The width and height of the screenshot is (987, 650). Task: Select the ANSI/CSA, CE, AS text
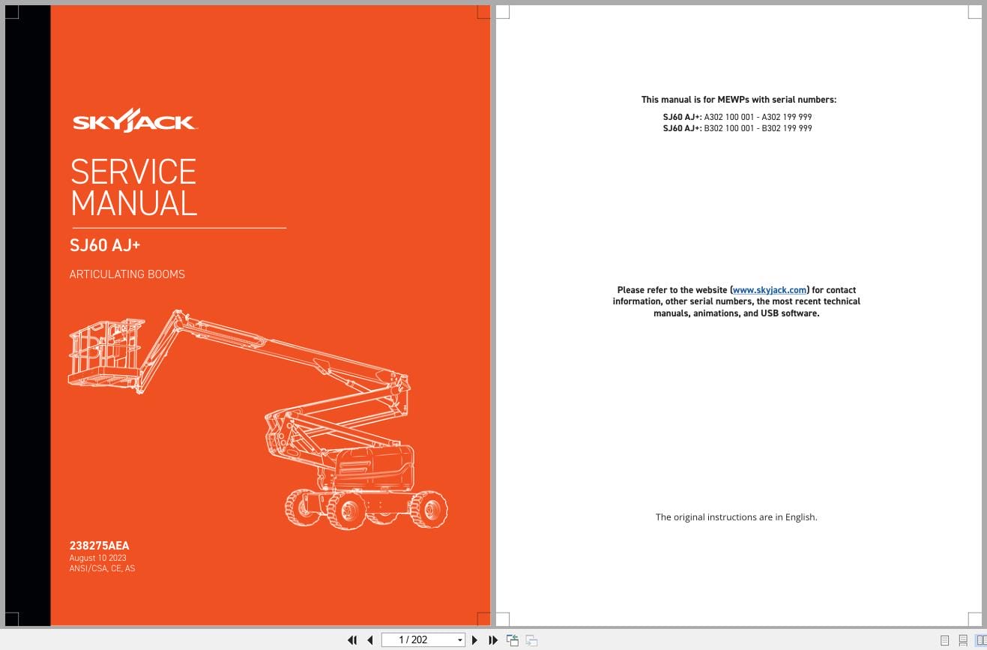click(102, 568)
